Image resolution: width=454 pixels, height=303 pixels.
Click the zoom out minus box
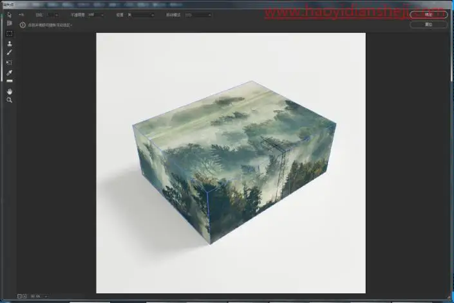coord(19,297)
